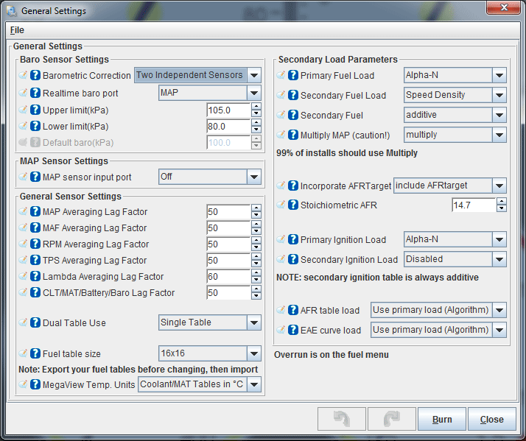Open the Dual Table Use dropdown
The height and width of the screenshot is (441, 526).
click(x=254, y=322)
